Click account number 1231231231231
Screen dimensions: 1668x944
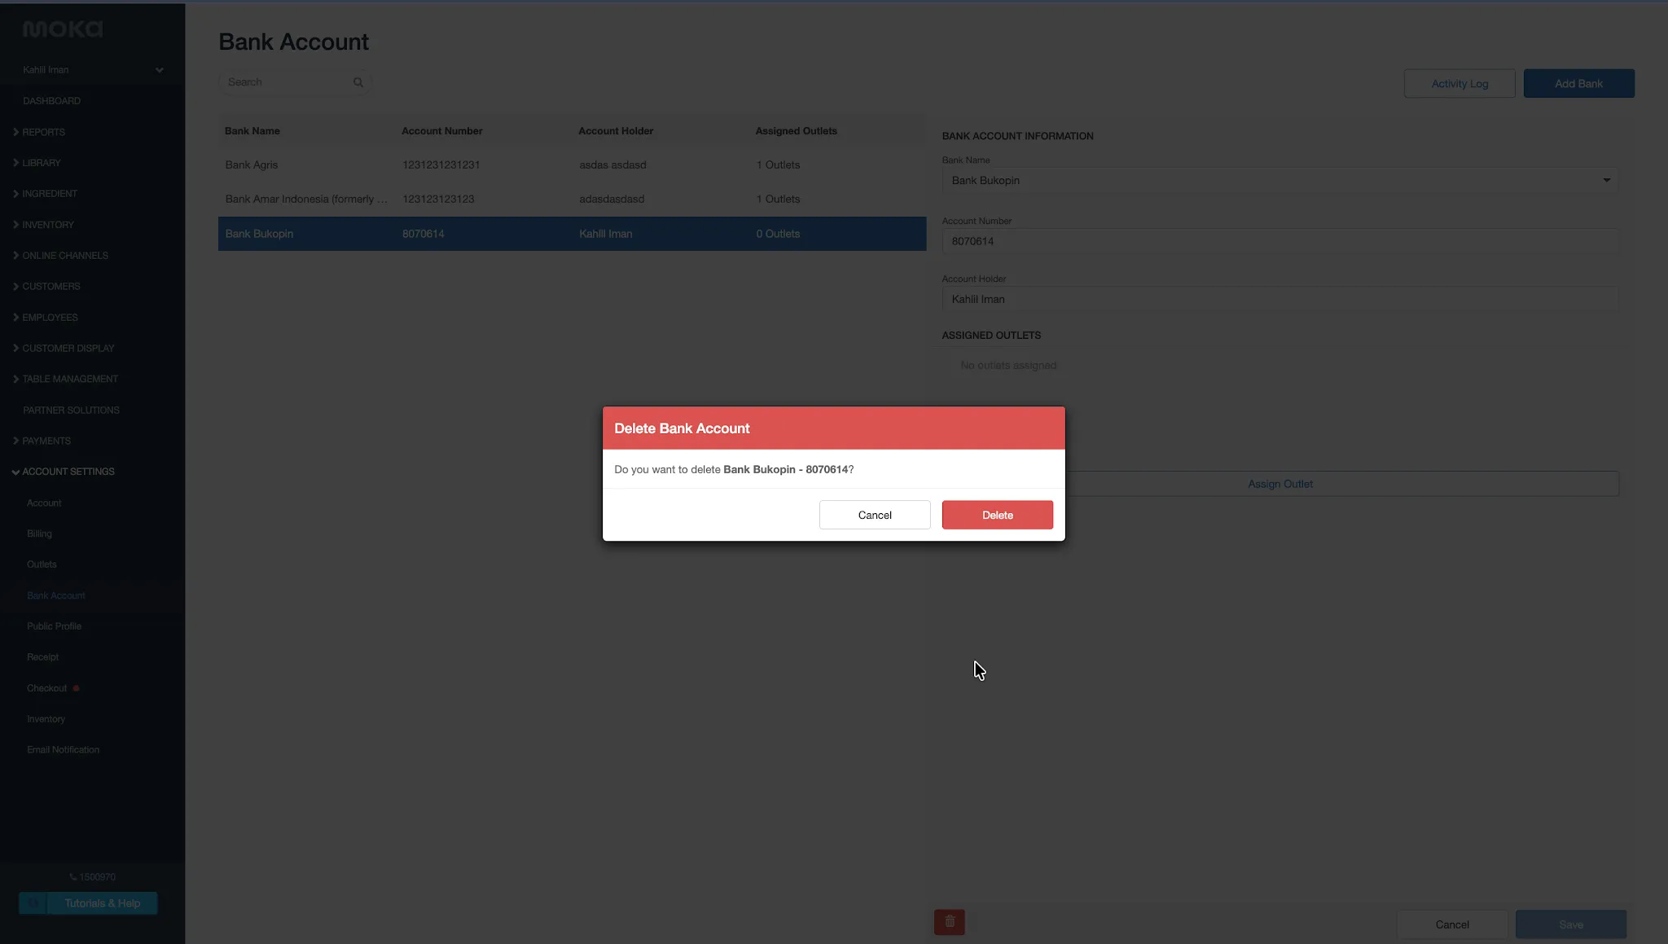[x=441, y=165]
